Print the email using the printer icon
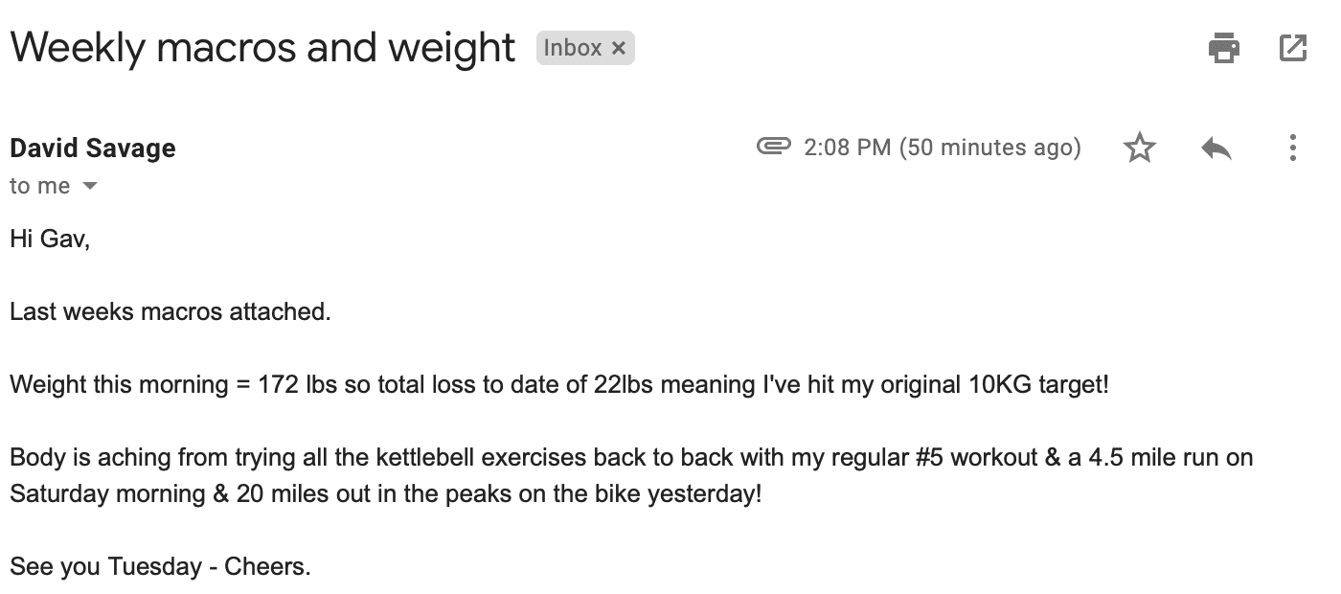This screenshot has height=594, width=1341. (x=1224, y=48)
